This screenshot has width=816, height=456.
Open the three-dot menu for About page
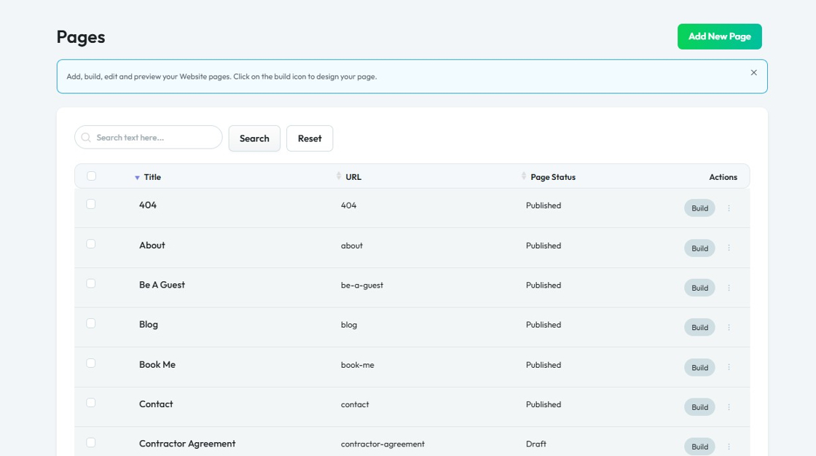pos(729,248)
